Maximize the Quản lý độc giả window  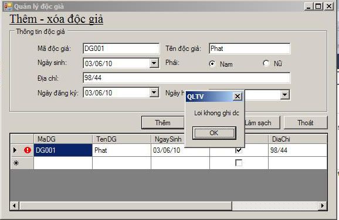[318, 6]
